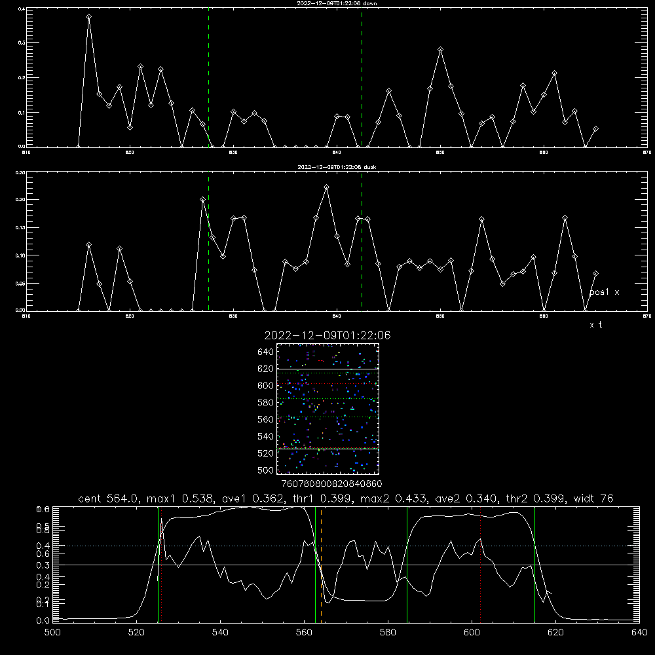The height and width of the screenshot is (655, 655).
Task: Click the 'ave1 0.362' value
Action: pyautogui.click(x=255, y=498)
